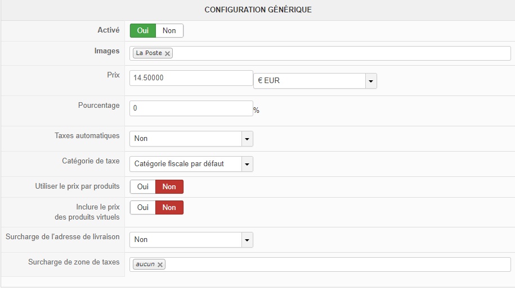Expand Surcharge de l'adresse de livraison dropdown
This screenshot has width=515, height=292.
[247, 240]
